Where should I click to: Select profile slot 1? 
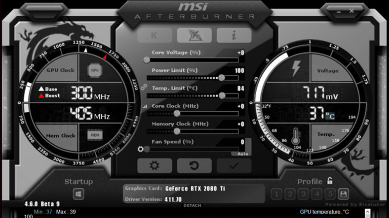coord(278,193)
